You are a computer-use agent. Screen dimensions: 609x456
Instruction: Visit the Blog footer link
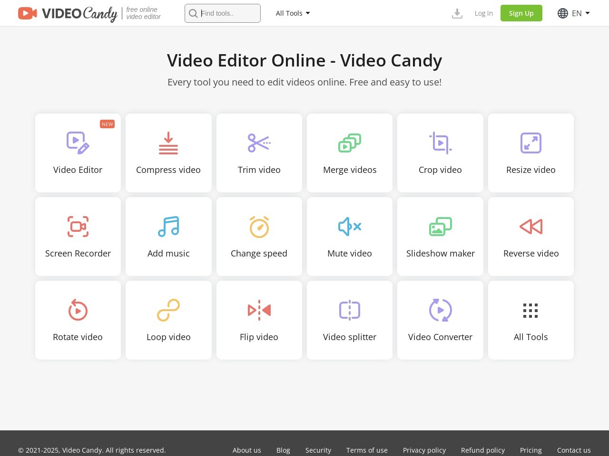point(283,450)
